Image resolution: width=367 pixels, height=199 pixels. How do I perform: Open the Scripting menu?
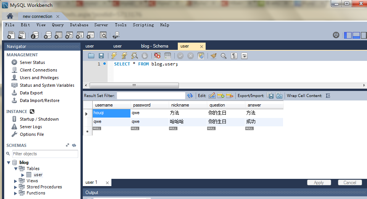(143, 25)
